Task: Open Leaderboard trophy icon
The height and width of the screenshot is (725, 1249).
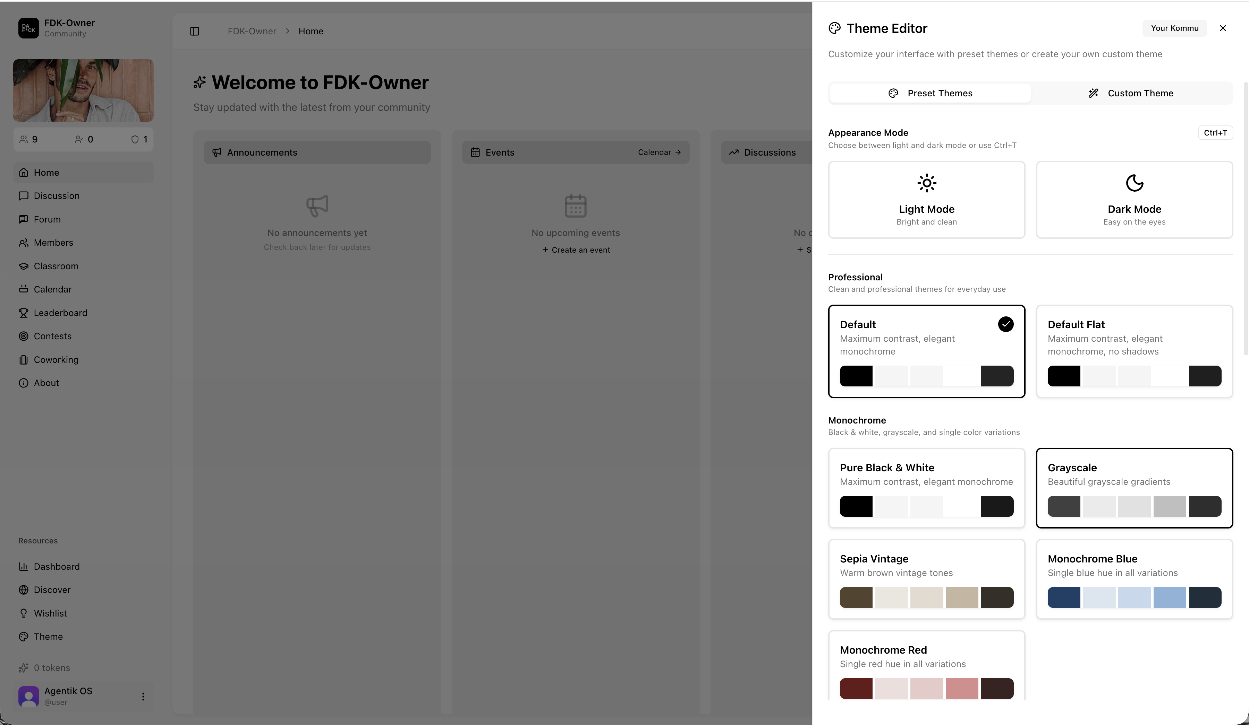Action: (23, 313)
